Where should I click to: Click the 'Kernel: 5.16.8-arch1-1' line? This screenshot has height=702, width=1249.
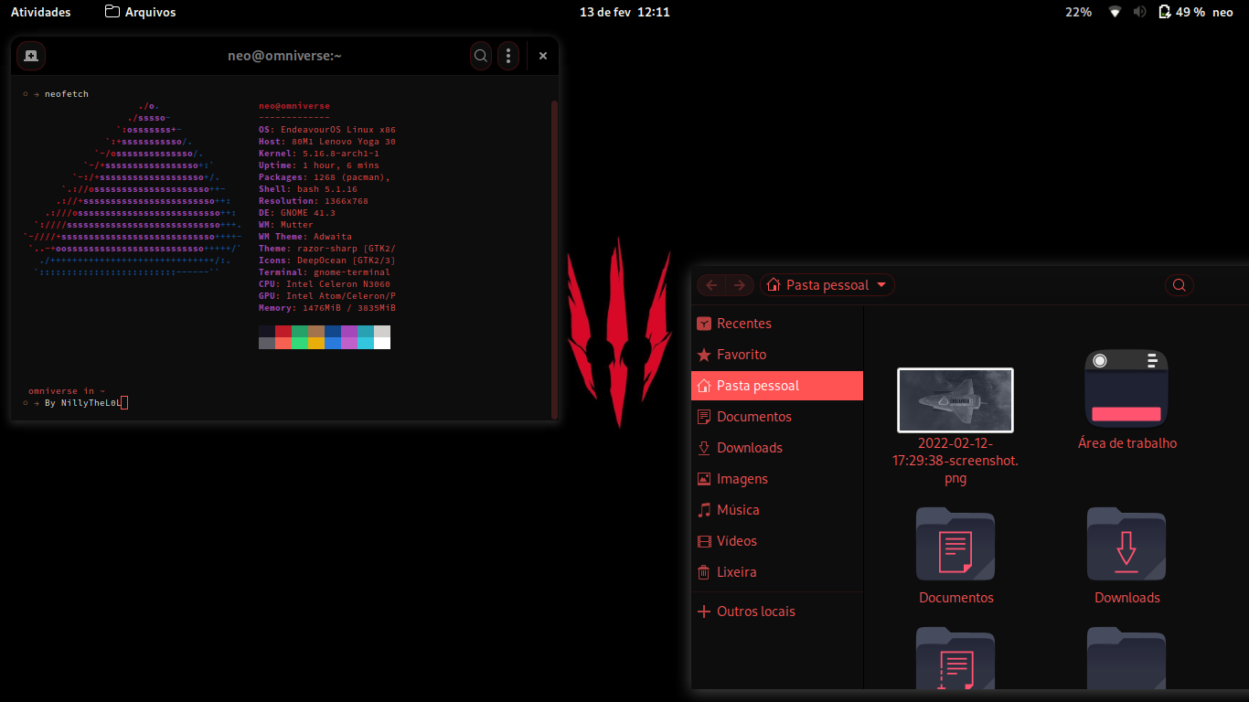coord(319,154)
